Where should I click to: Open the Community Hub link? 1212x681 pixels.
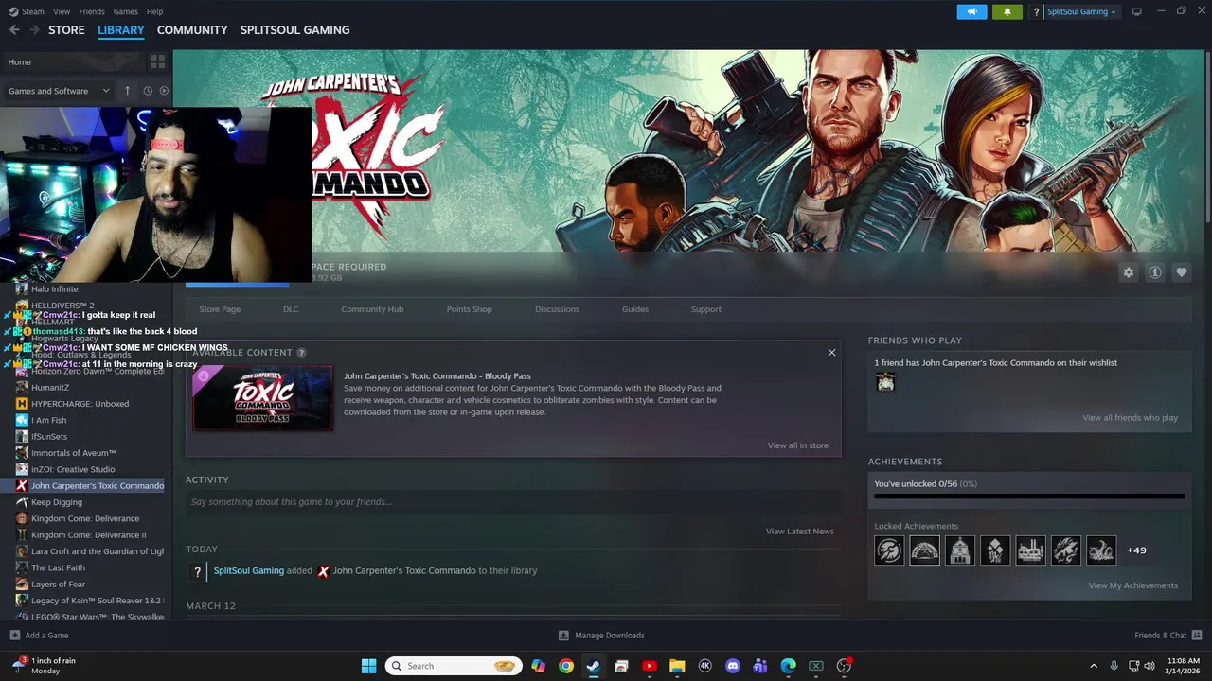point(372,309)
